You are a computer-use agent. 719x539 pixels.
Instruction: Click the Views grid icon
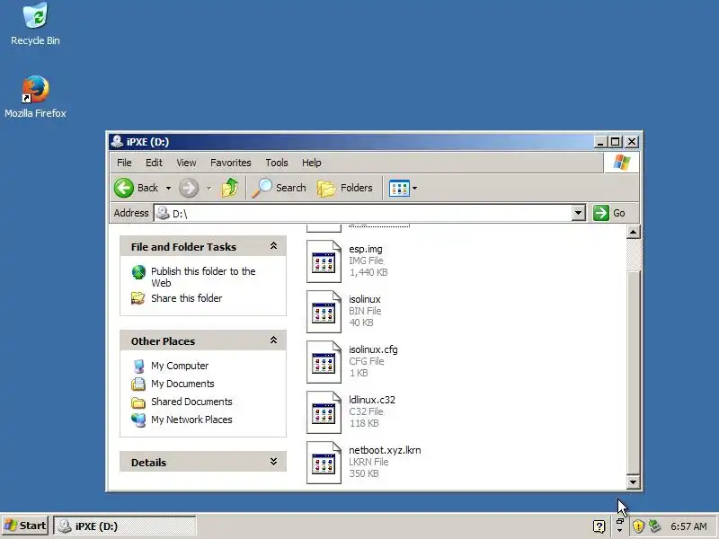click(399, 188)
